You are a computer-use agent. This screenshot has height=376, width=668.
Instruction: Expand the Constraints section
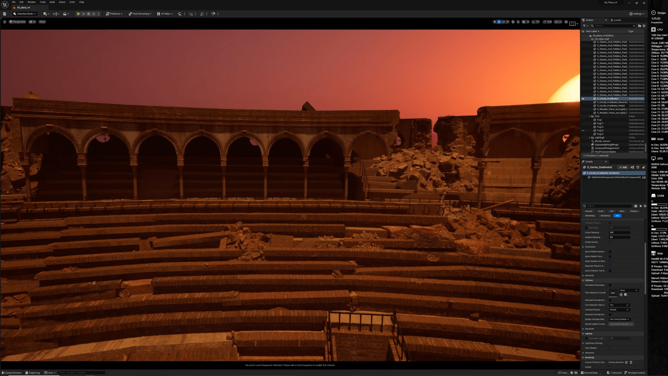[x=583, y=247]
